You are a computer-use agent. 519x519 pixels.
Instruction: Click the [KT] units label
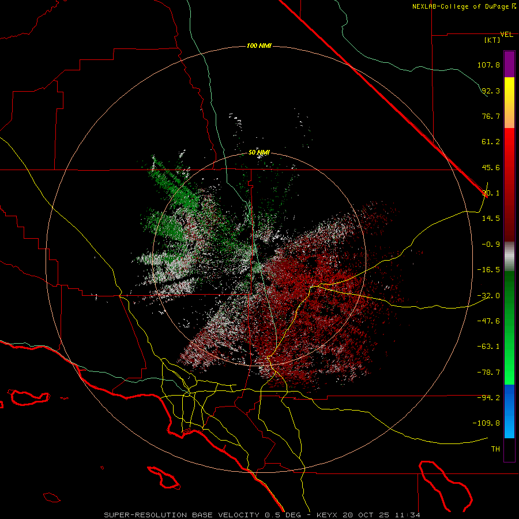click(x=492, y=40)
